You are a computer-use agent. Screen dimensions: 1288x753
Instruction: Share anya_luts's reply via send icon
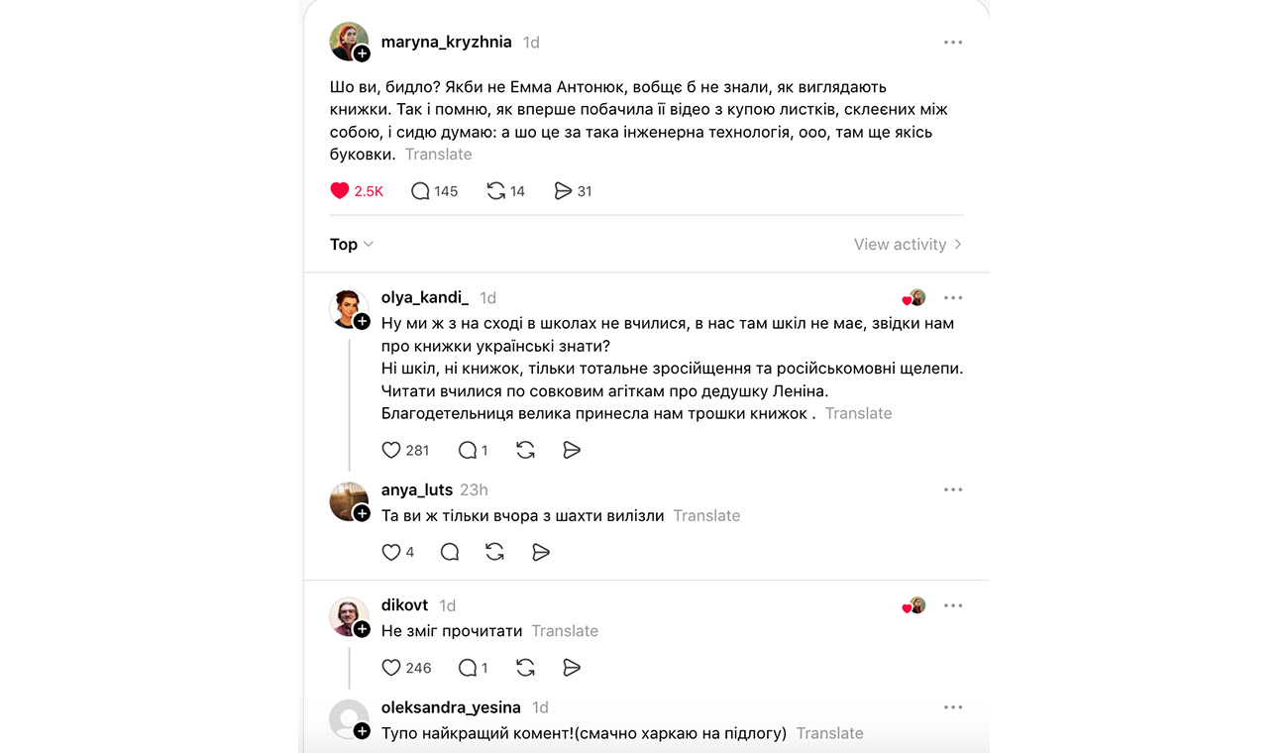pyautogui.click(x=541, y=552)
